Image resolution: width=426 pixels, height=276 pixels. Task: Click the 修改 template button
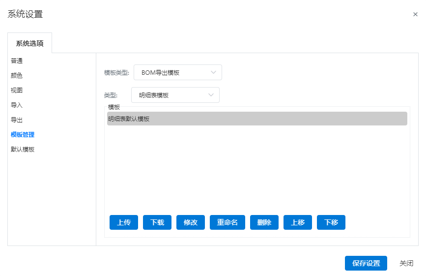pos(191,222)
